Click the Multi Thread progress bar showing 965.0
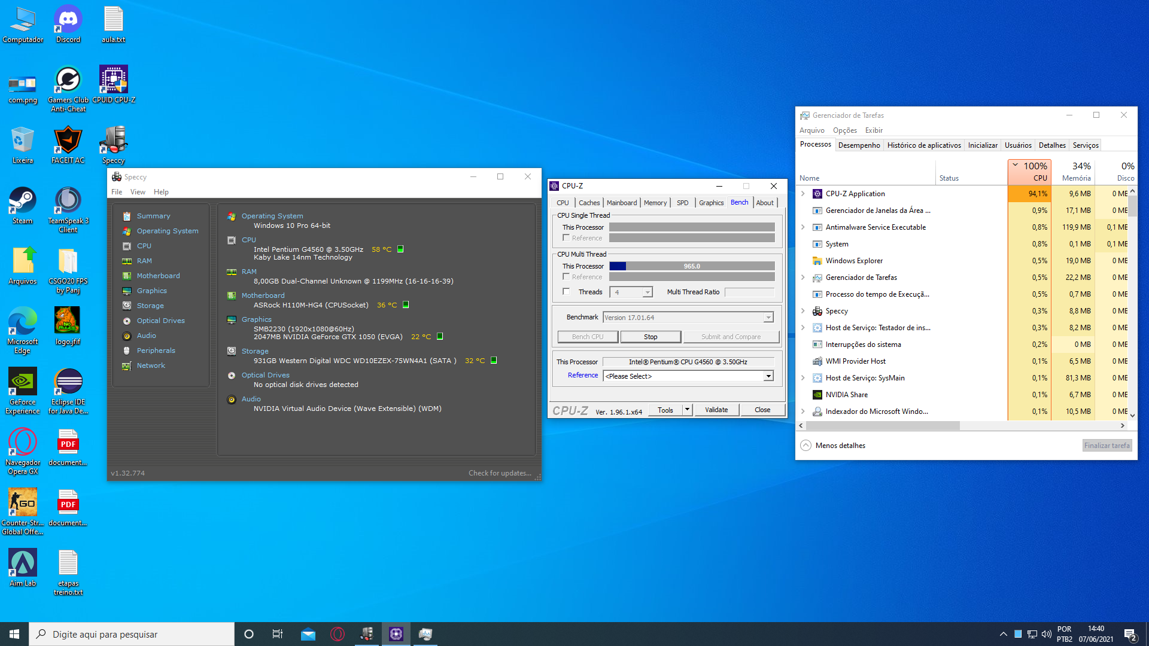Viewport: 1149px width, 646px height. pyautogui.click(x=692, y=266)
